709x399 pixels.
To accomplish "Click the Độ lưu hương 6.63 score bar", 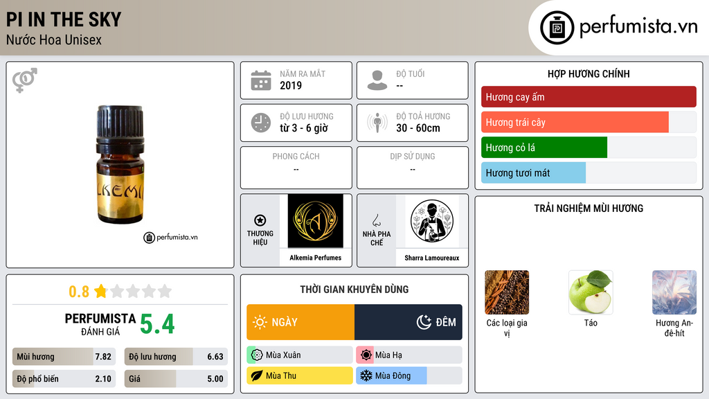I will click(x=176, y=357).
